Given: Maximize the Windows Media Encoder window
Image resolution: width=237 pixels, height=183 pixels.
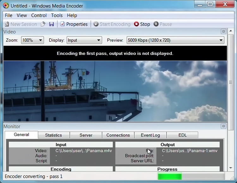Looking at the screenshot, I should tap(210, 4).
